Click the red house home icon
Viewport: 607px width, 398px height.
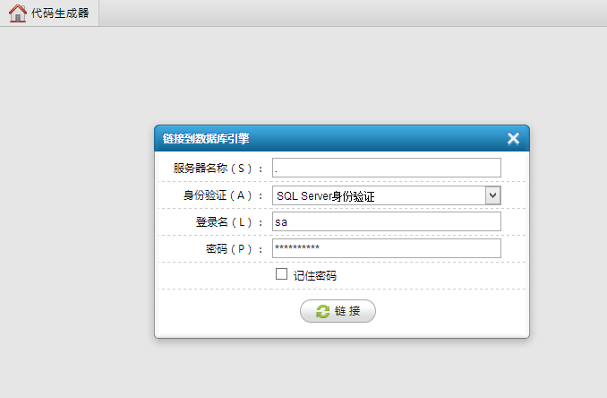coord(17,13)
